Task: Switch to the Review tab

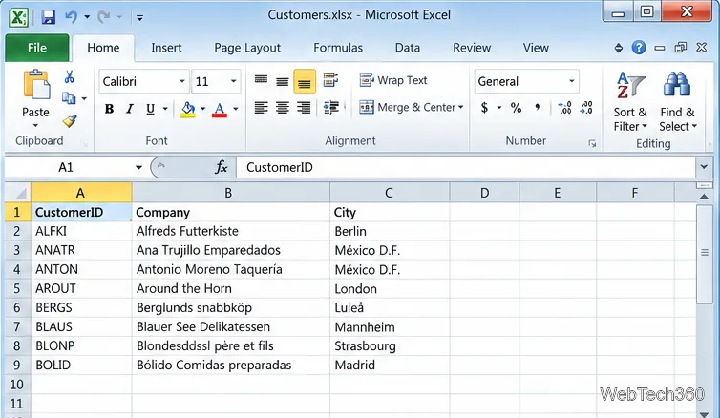Action: [472, 48]
